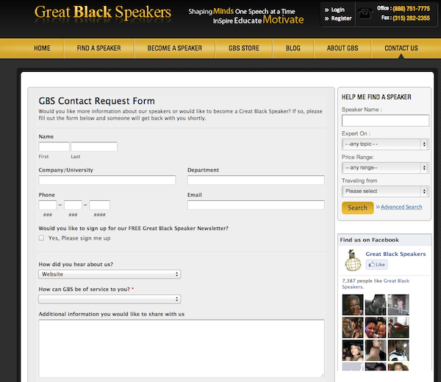This screenshot has height=382, width=441.
Task: Visit the BLOG menu item
Action: (293, 48)
